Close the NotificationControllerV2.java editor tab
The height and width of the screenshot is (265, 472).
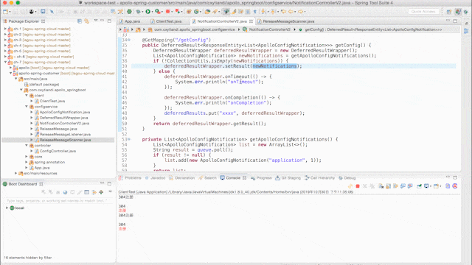[251, 21]
